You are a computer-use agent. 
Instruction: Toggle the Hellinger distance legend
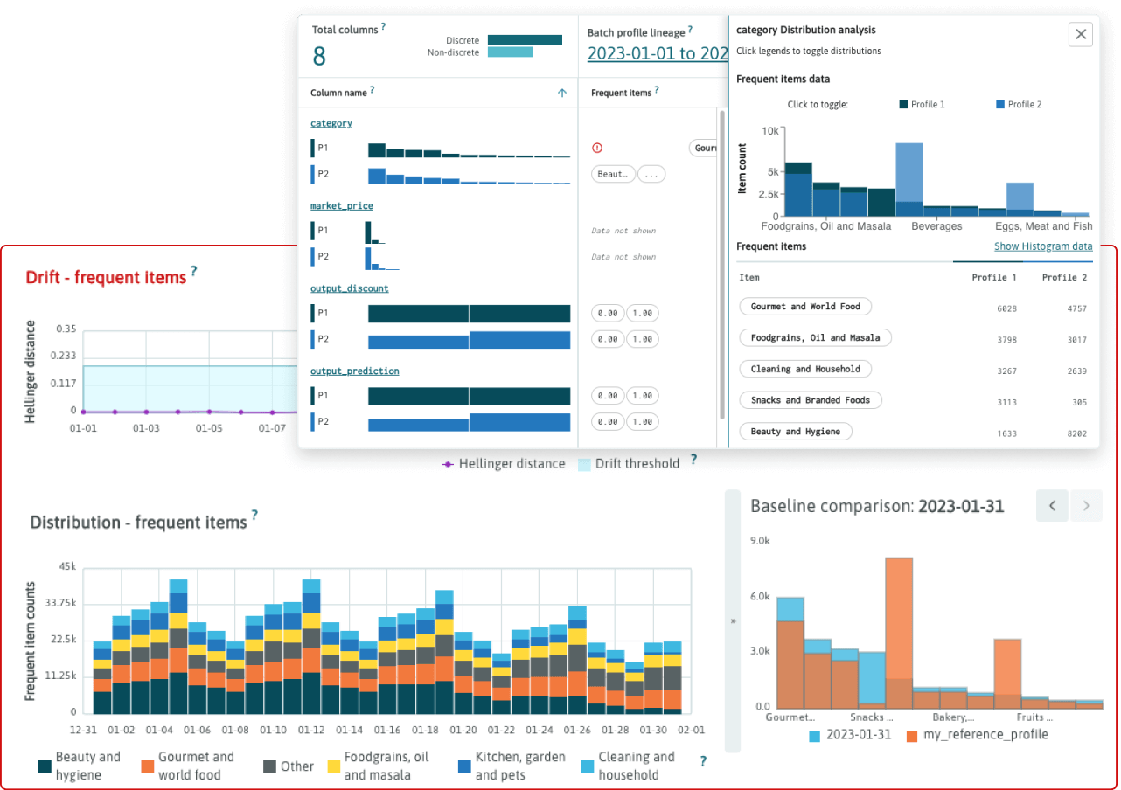tap(505, 463)
